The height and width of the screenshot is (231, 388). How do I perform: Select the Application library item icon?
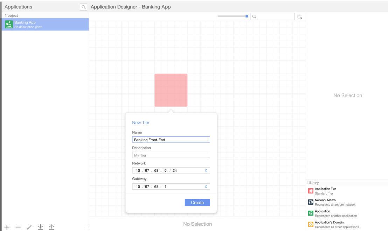pyautogui.click(x=311, y=213)
